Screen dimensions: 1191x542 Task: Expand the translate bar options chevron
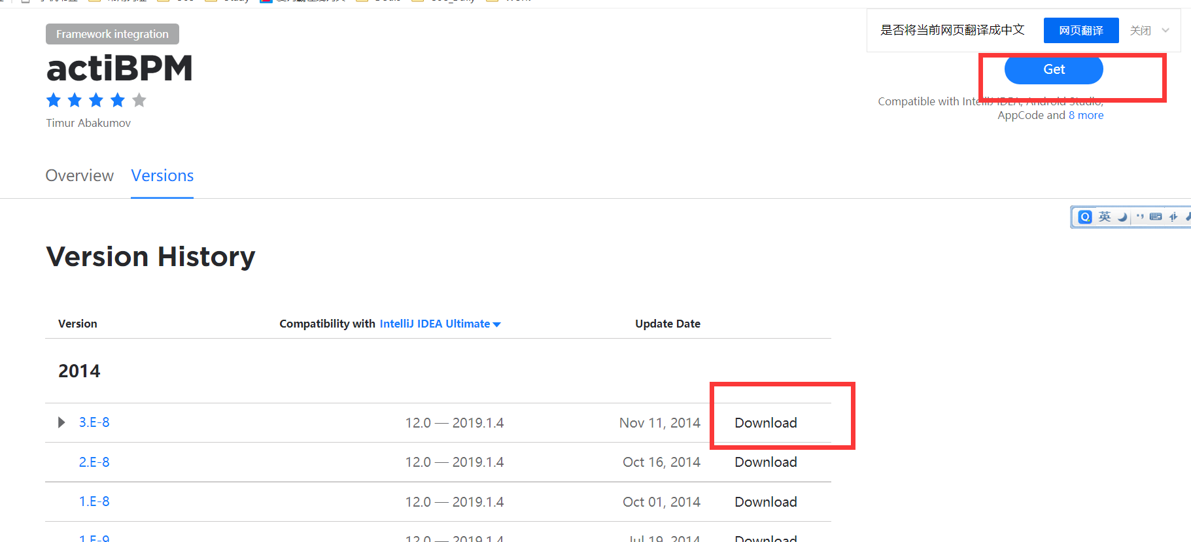click(1165, 30)
